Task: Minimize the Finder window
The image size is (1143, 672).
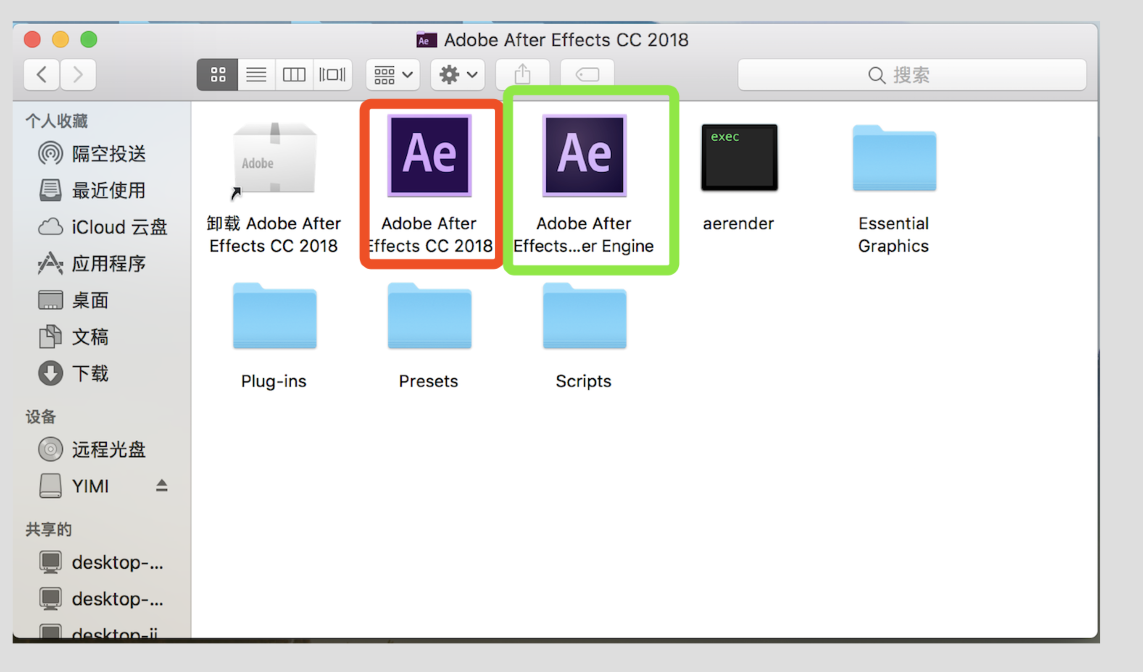Action: (x=61, y=39)
